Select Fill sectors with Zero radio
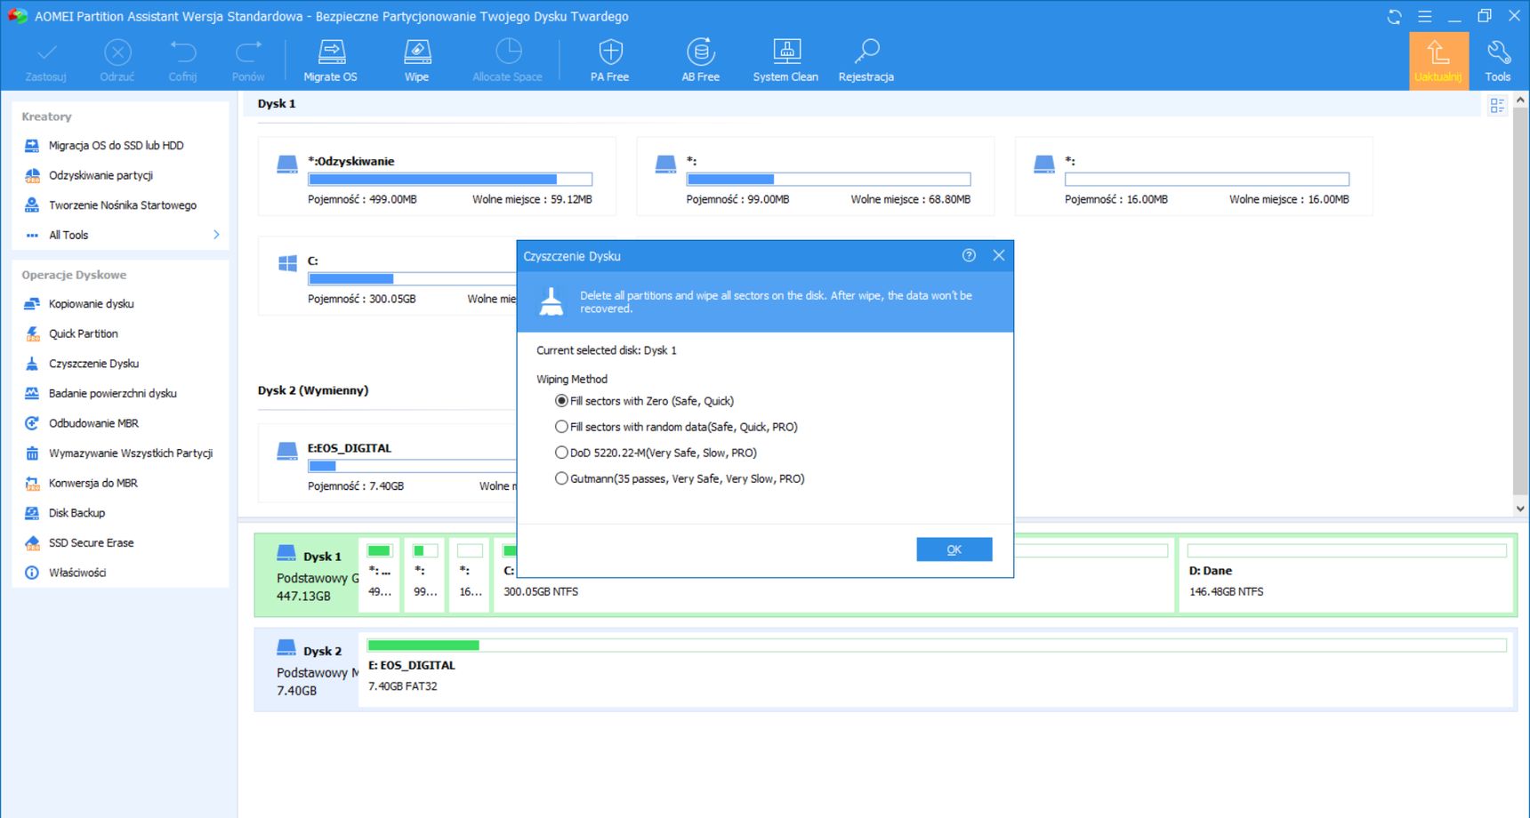 pos(561,401)
